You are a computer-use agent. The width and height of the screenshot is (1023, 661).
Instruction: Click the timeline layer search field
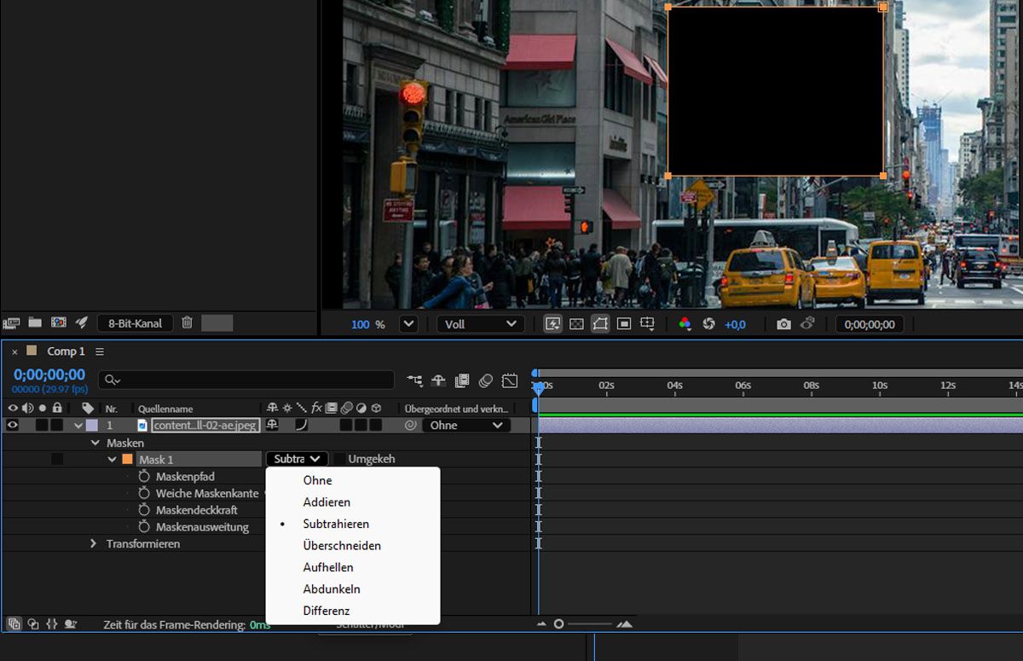pos(247,380)
